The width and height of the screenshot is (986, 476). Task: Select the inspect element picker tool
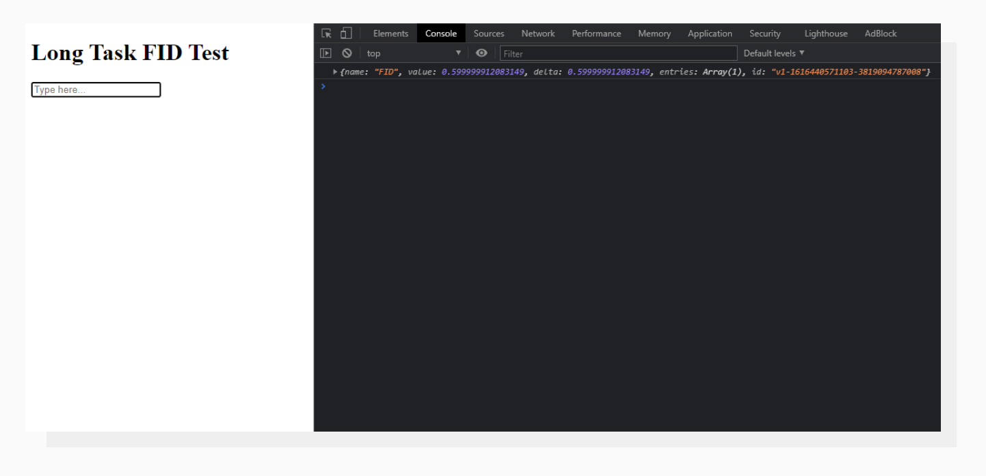(326, 33)
